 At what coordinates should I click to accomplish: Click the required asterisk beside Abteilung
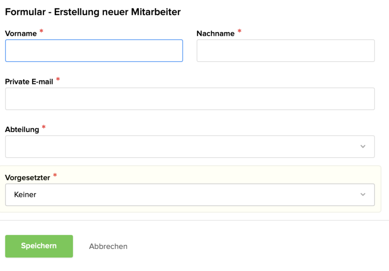[x=44, y=128]
